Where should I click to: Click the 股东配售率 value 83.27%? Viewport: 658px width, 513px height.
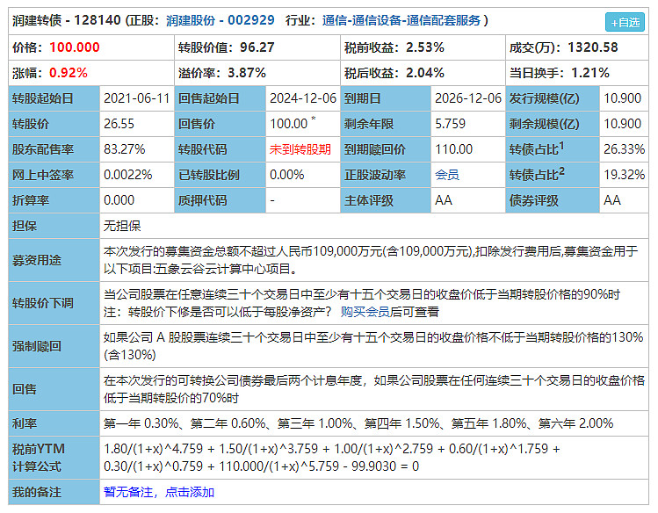(124, 149)
